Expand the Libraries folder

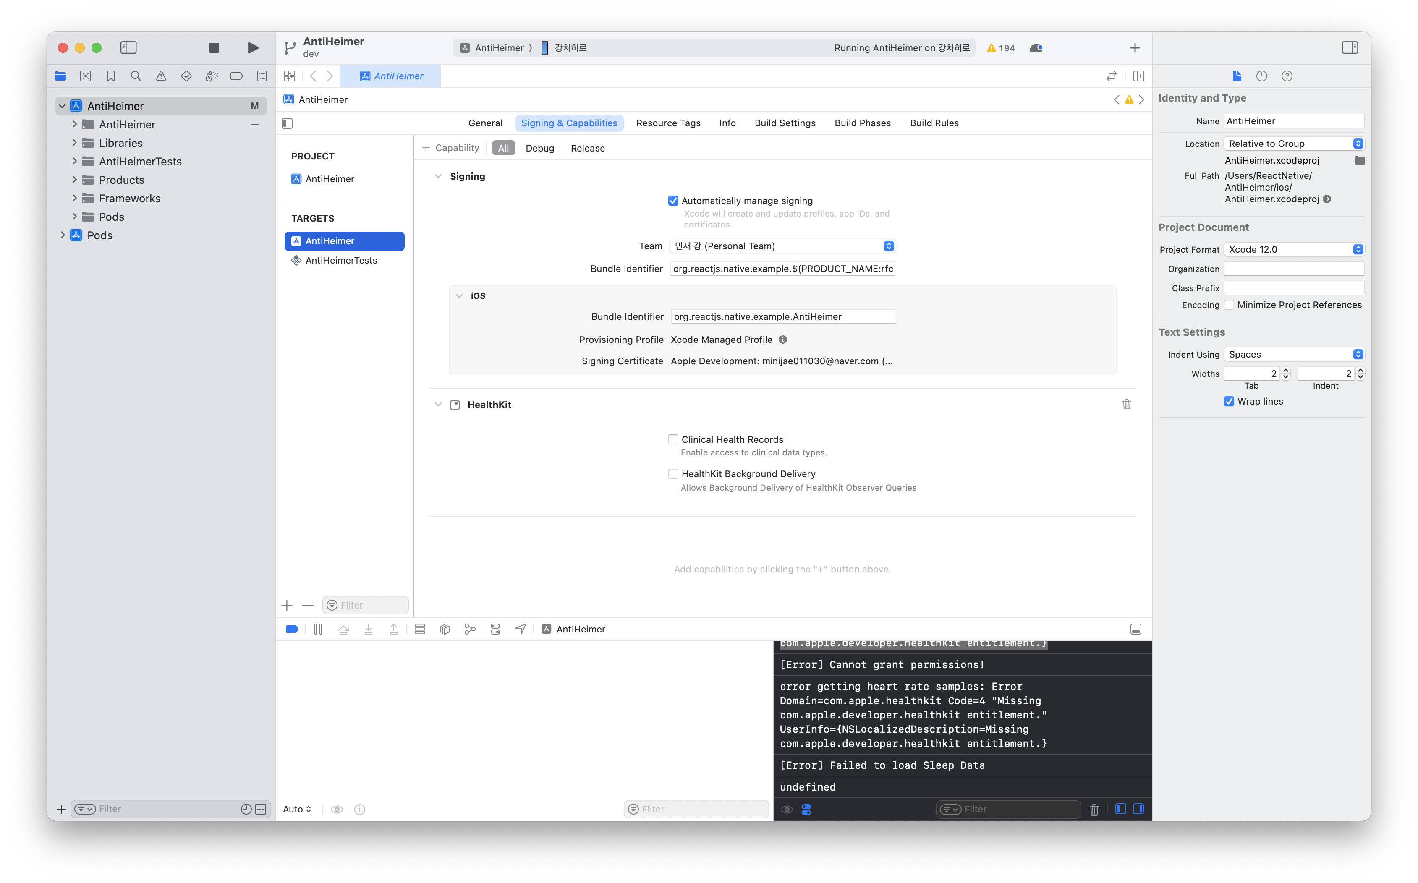[x=74, y=143]
